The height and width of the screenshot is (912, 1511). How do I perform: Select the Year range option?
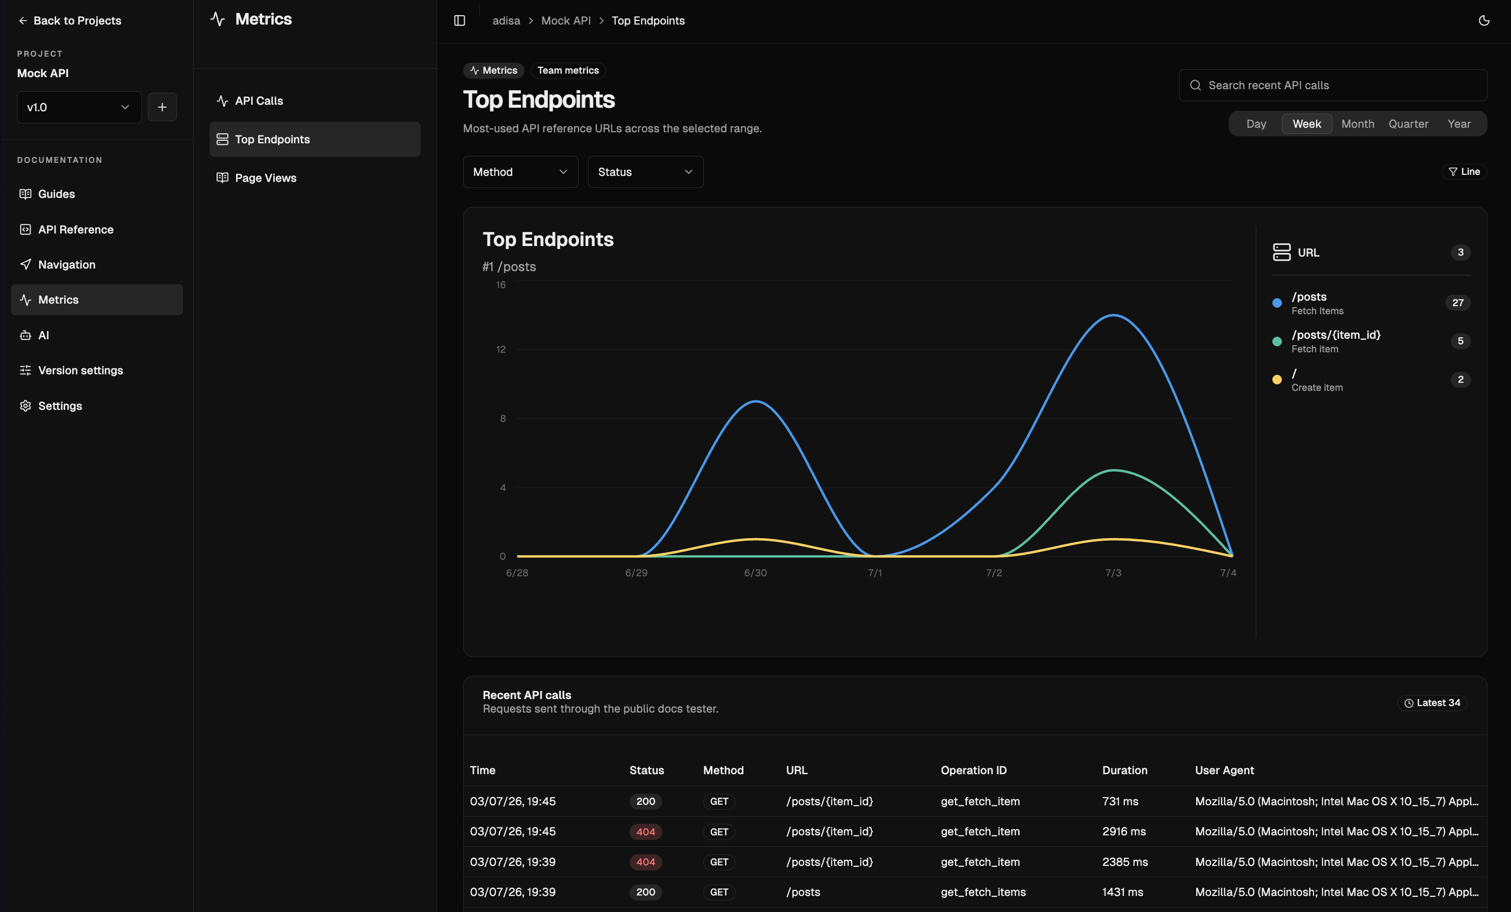click(x=1459, y=124)
